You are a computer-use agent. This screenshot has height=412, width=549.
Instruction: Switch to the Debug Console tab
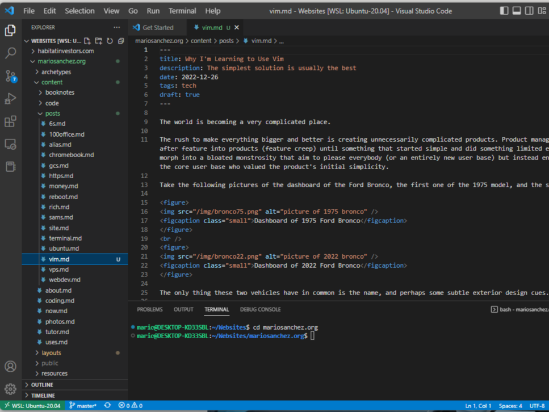pos(260,309)
